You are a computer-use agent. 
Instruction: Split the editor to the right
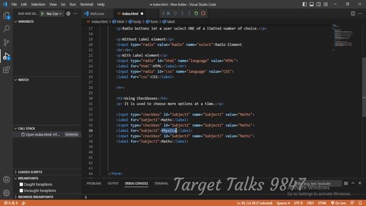[x=353, y=14]
